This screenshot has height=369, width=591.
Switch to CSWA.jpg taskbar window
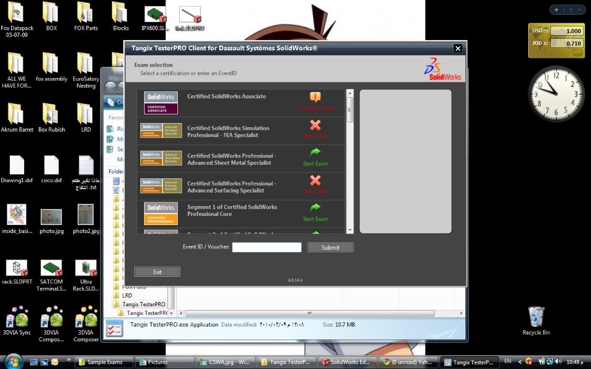pos(226,362)
